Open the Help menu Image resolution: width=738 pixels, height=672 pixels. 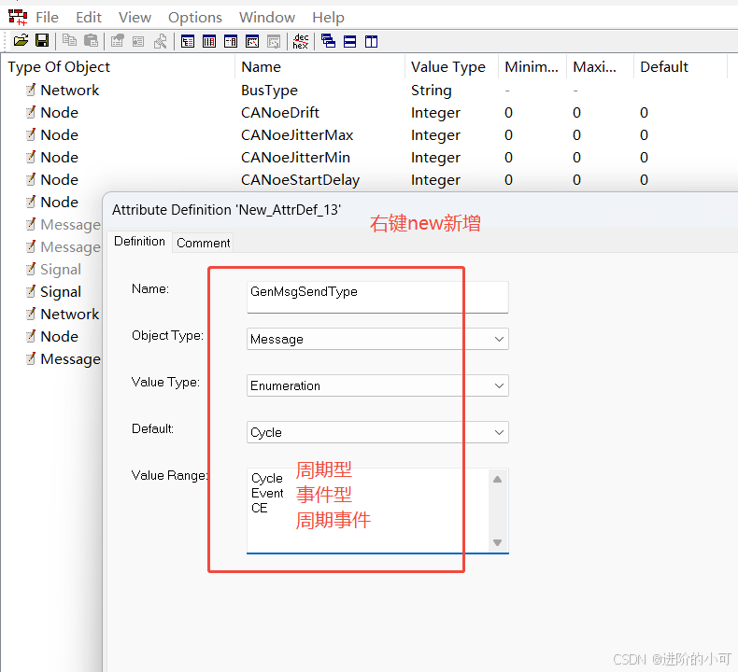328,18
